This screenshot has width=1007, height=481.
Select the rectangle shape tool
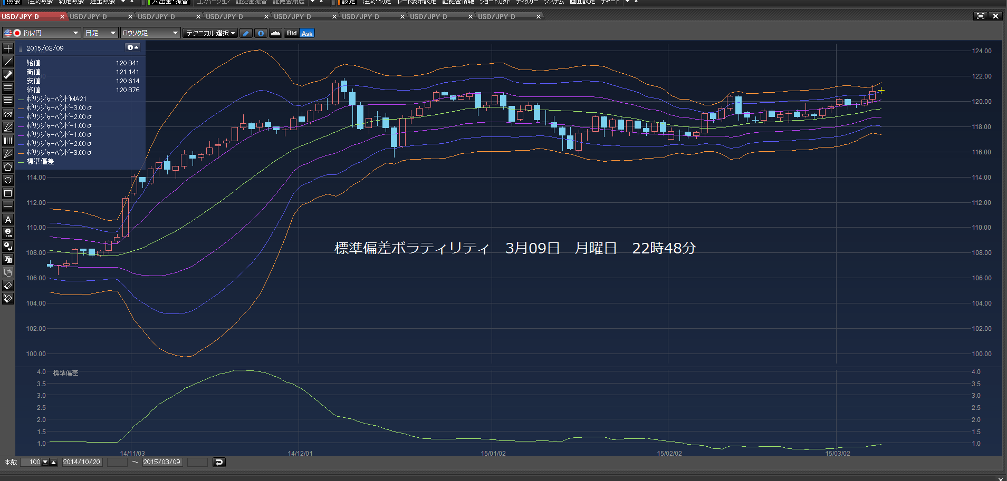click(x=8, y=193)
